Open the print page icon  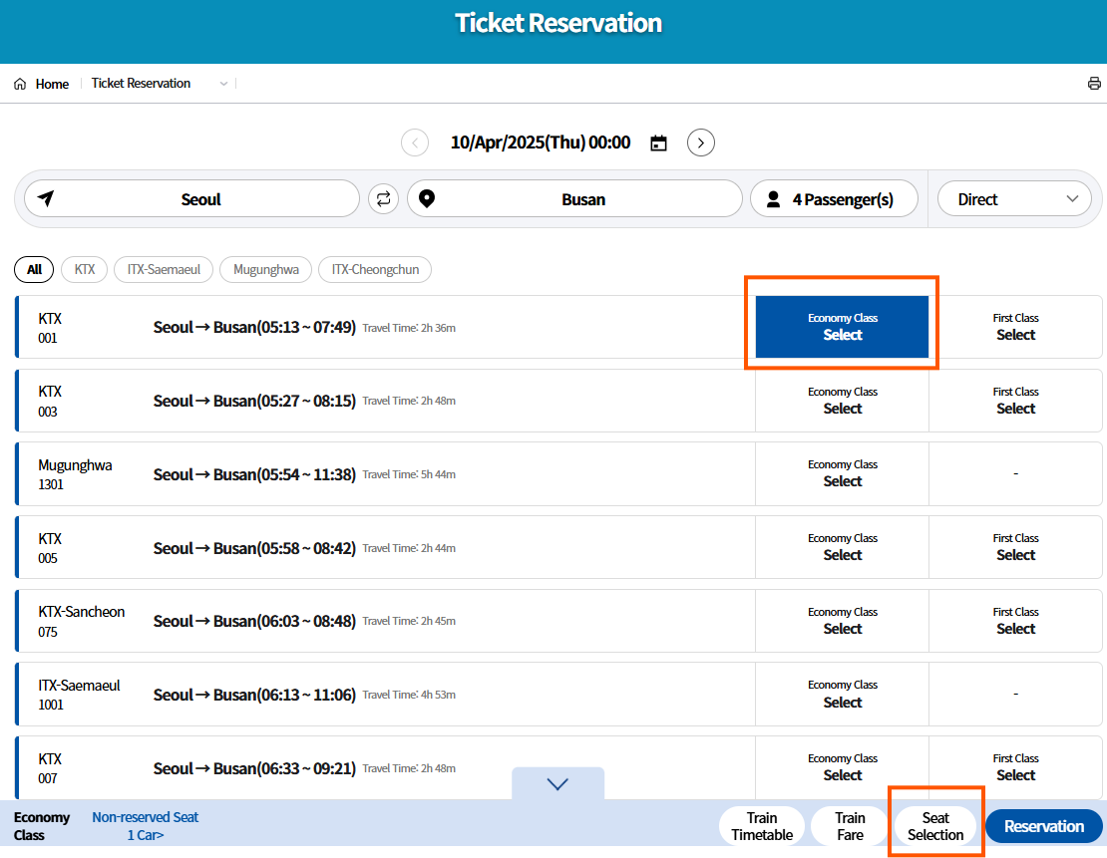tap(1094, 84)
